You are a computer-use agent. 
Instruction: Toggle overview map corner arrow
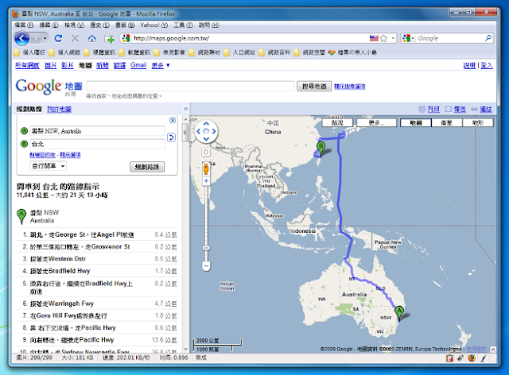493,350
